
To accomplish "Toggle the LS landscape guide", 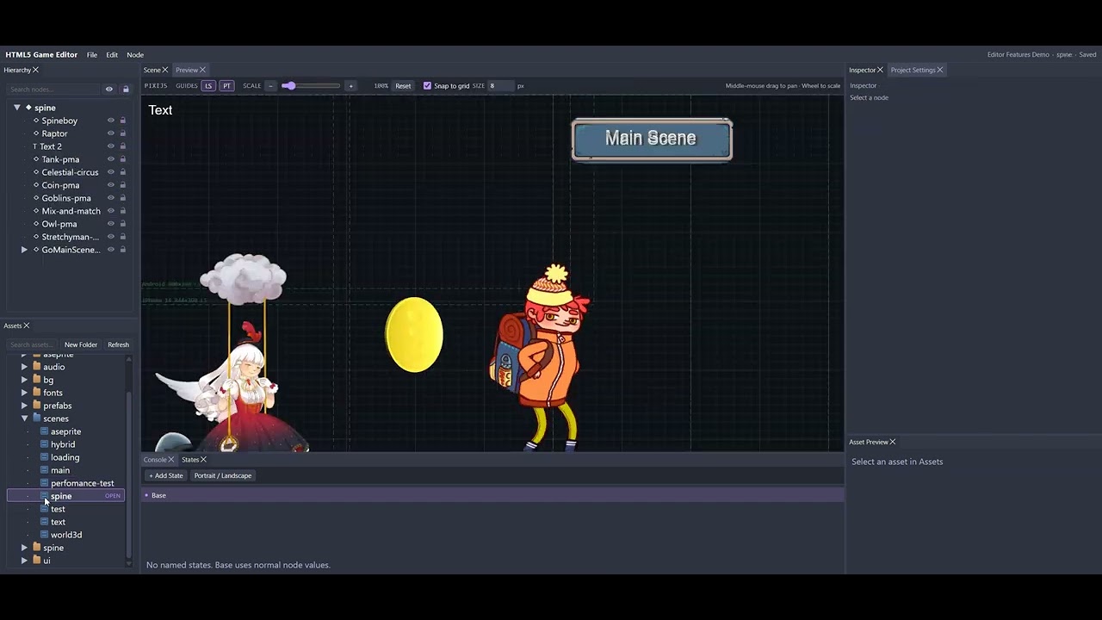I will pyautogui.click(x=208, y=86).
